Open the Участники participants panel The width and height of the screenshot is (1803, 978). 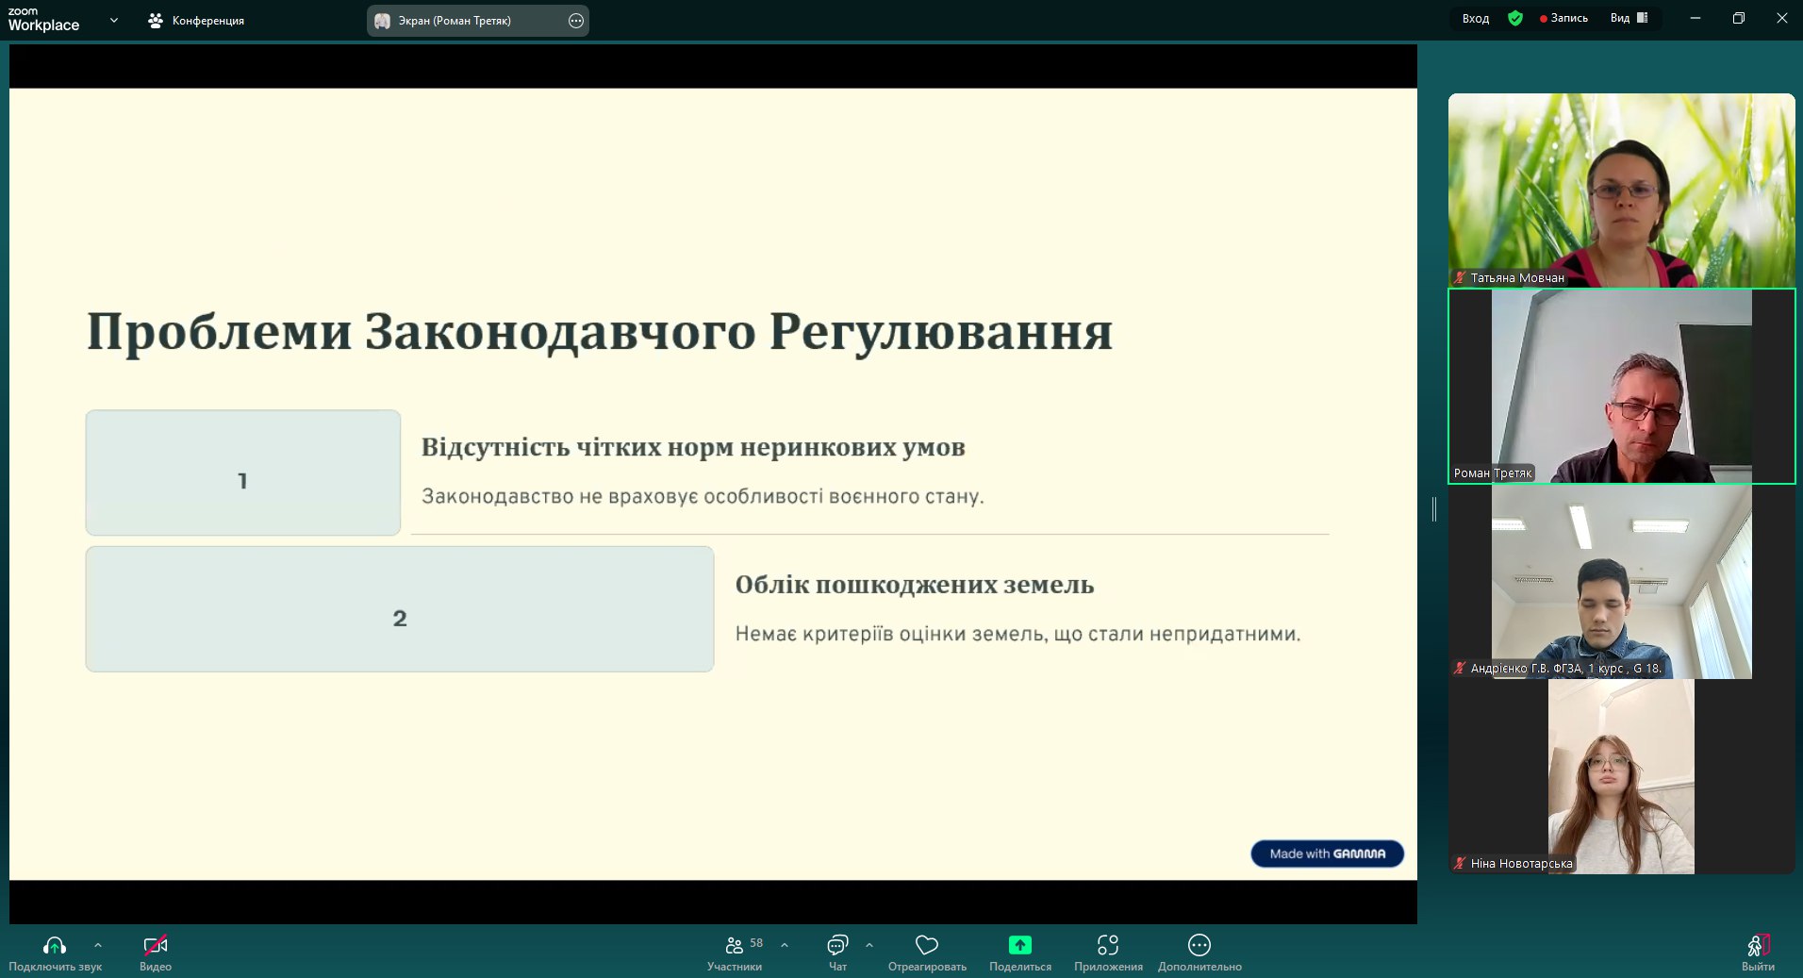pos(735,945)
